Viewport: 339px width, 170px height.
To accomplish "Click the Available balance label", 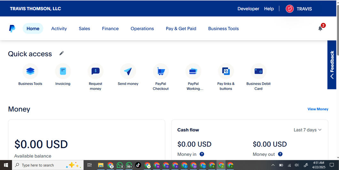I will pyautogui.click(x=33, y=156).
